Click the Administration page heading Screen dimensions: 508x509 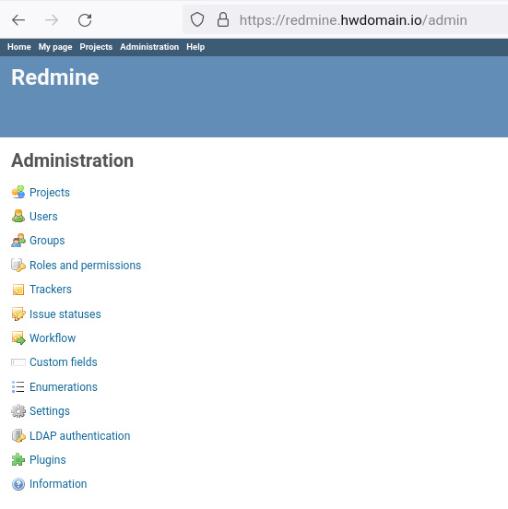click(x=73, y=160)
